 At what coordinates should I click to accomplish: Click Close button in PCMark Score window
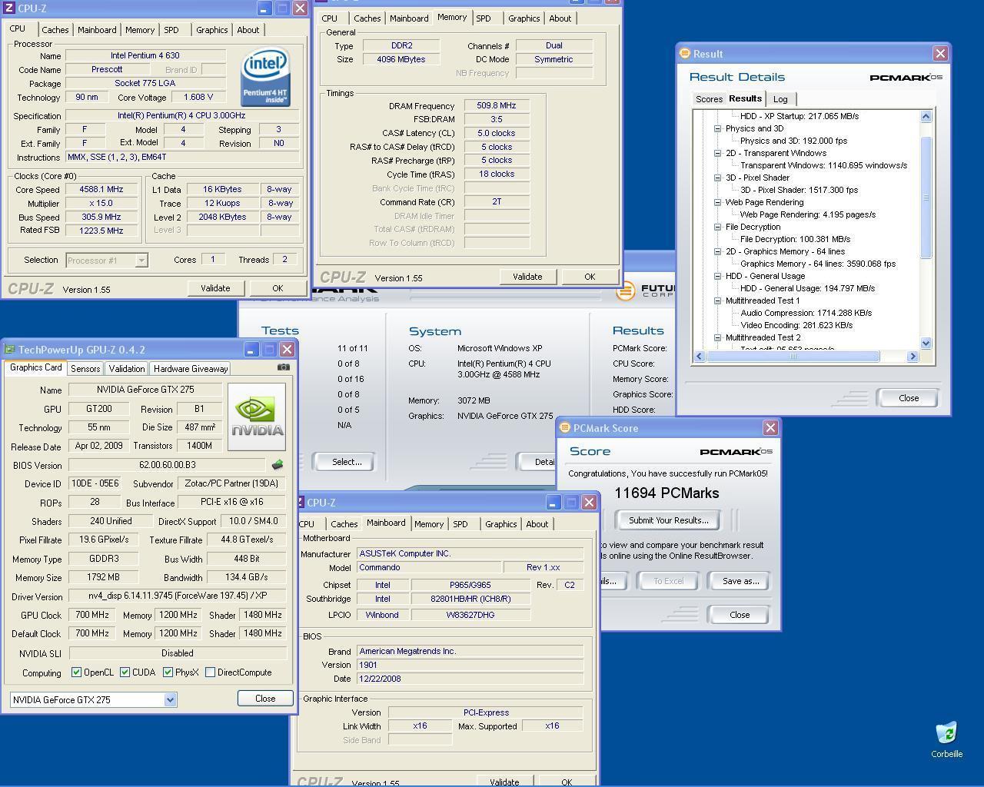[x=740, y=615]
